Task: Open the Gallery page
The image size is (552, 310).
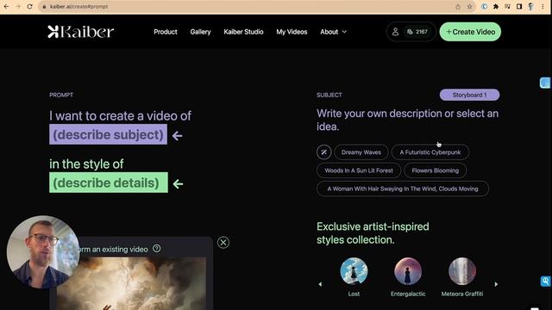Action: (200, 32)
